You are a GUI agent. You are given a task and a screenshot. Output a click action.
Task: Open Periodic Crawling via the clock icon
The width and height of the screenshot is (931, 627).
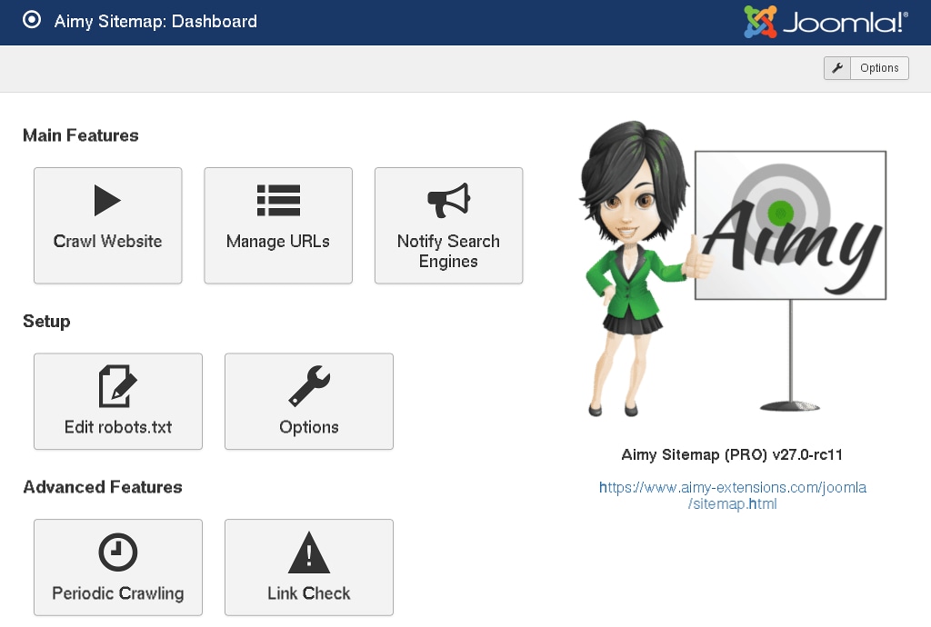[x=117, y=552]
